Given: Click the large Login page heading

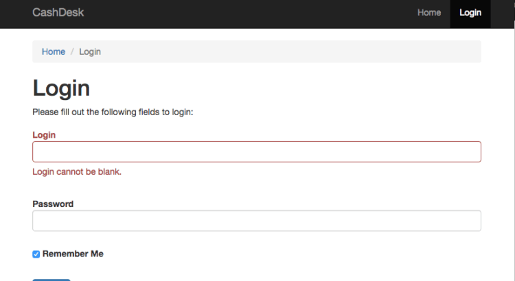Looking at the screenshot, I should click(x=61, y=88).
